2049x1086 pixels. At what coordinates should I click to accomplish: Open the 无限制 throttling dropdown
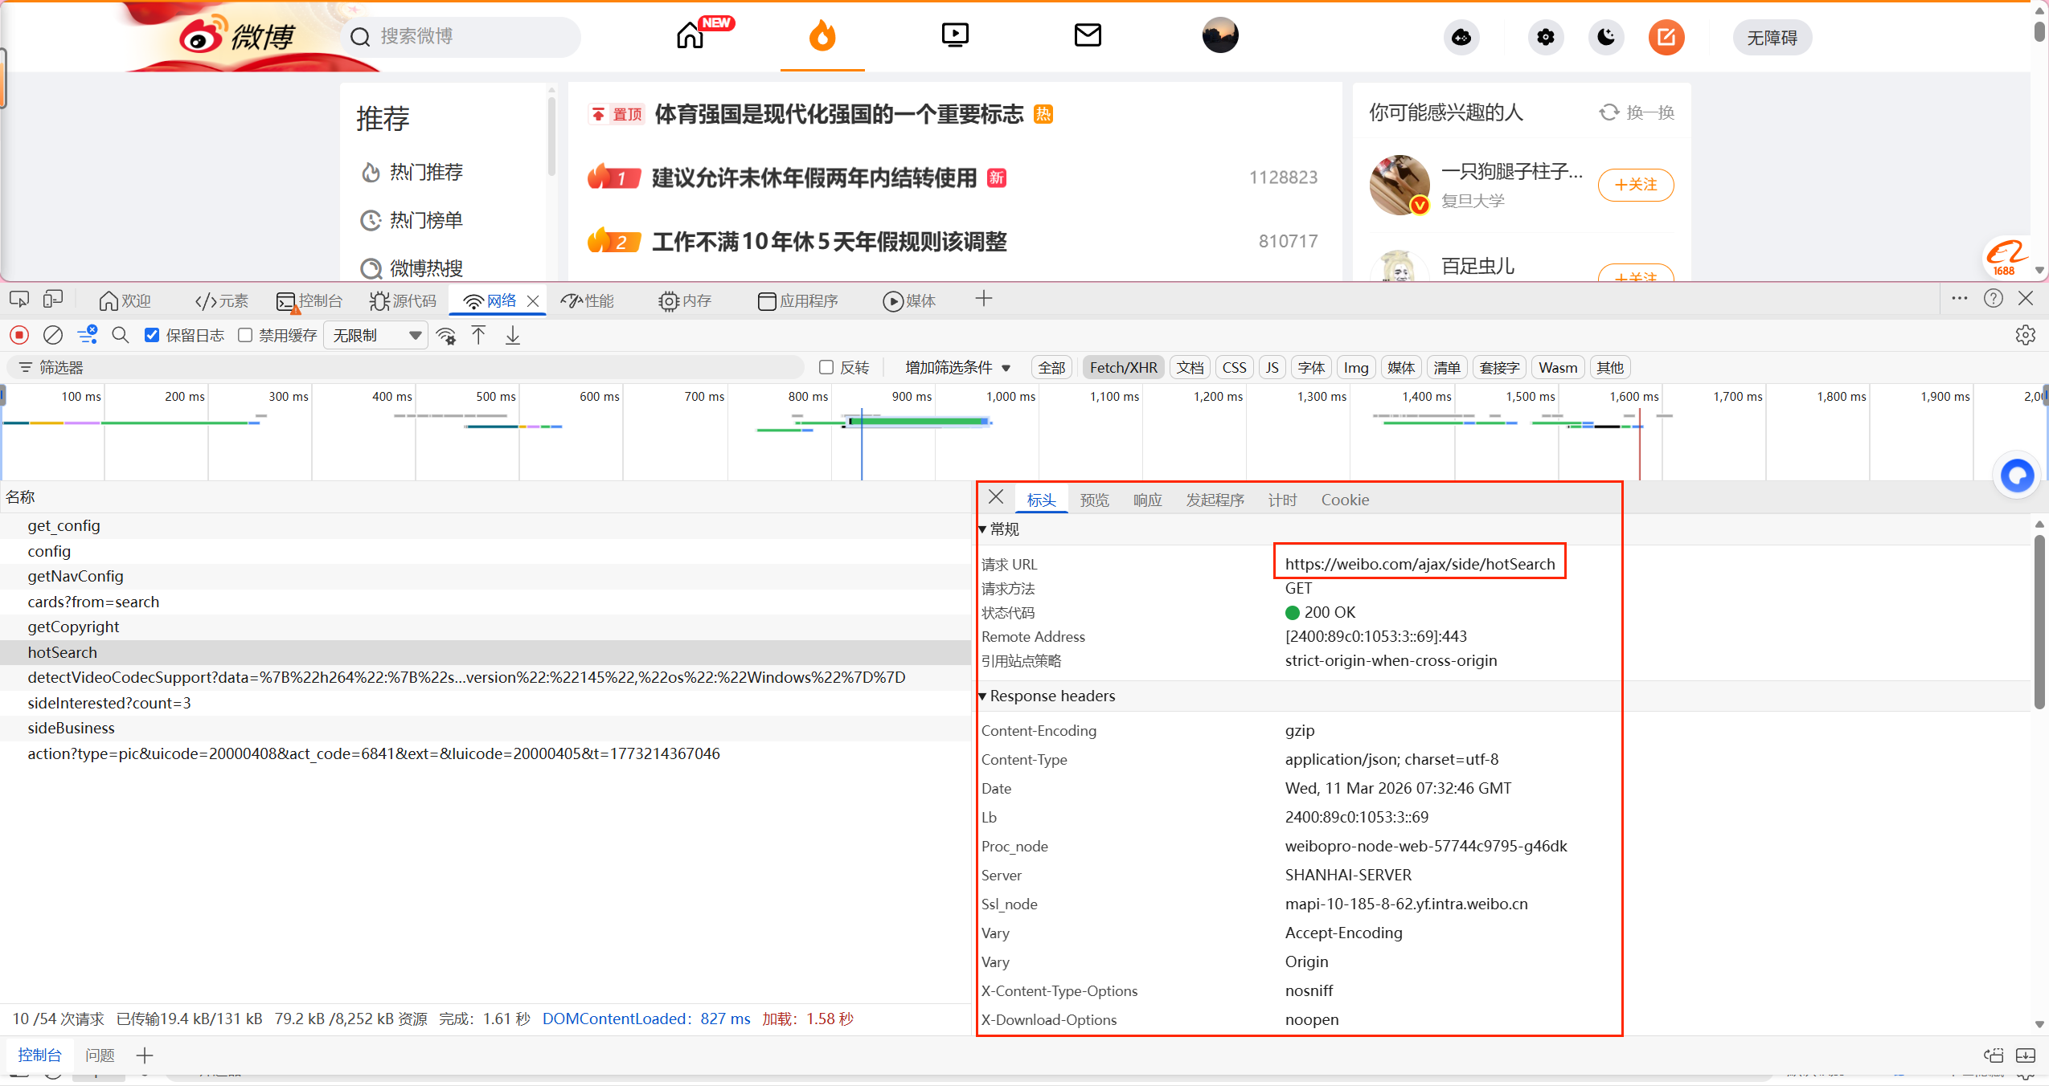tap(376, 335)
